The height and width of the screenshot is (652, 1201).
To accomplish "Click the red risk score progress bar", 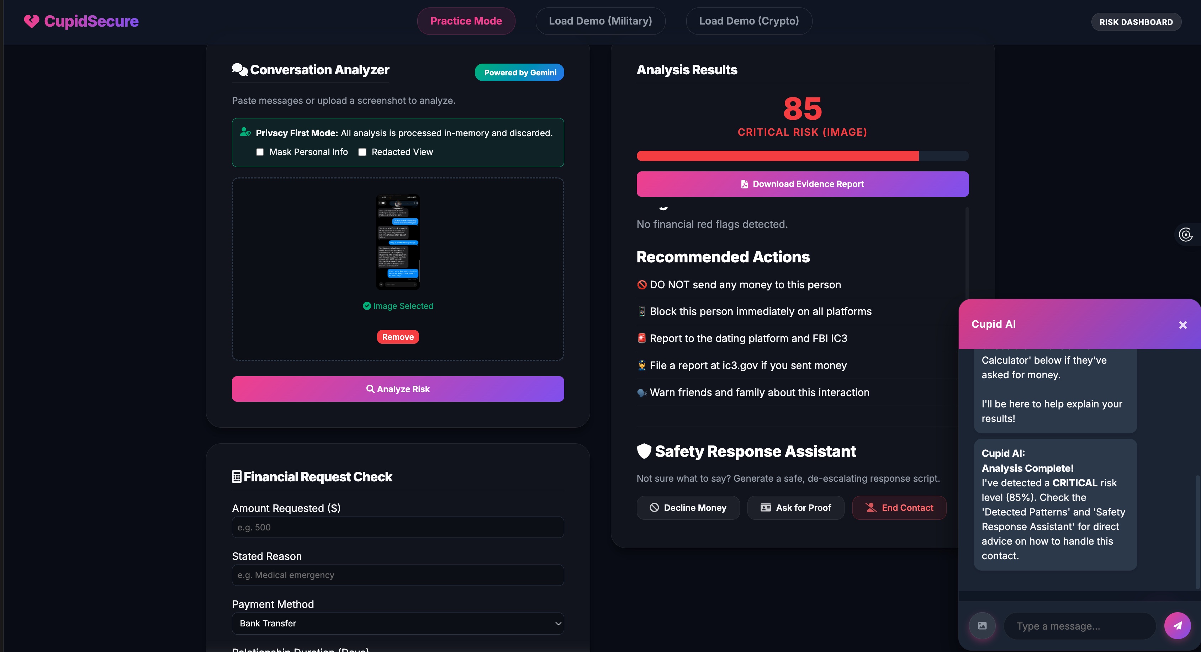I will tap(777, 156).
